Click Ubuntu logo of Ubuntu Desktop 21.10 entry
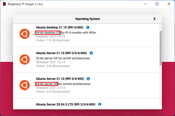175x116 pixels. pyautogui.click(x=25, y=34)
